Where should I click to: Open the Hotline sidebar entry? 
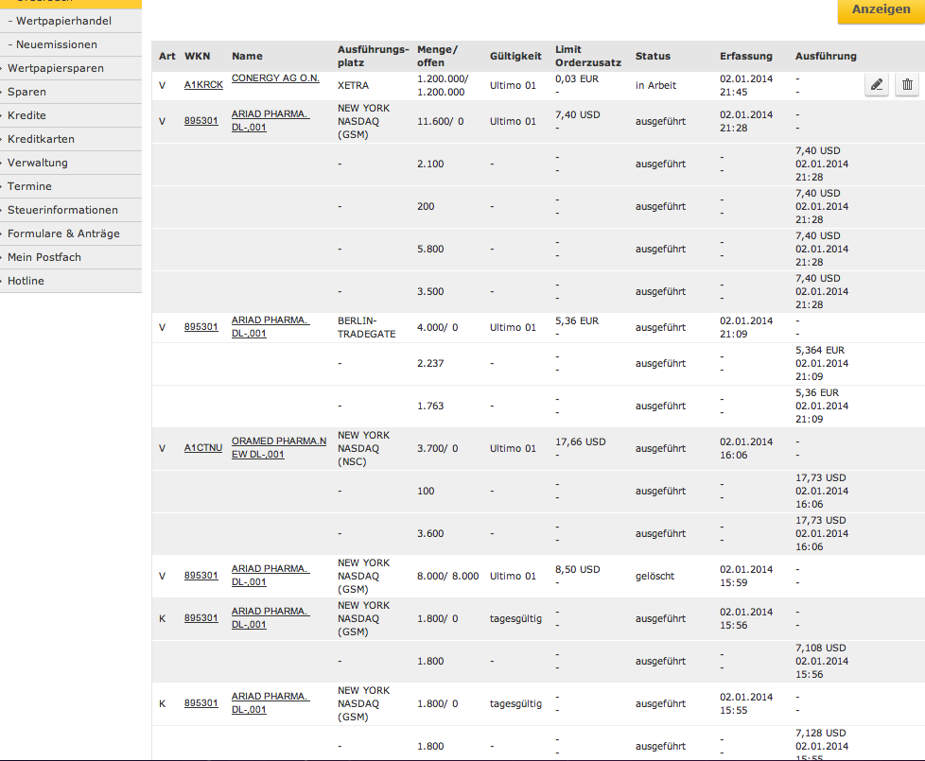[26, 281]
